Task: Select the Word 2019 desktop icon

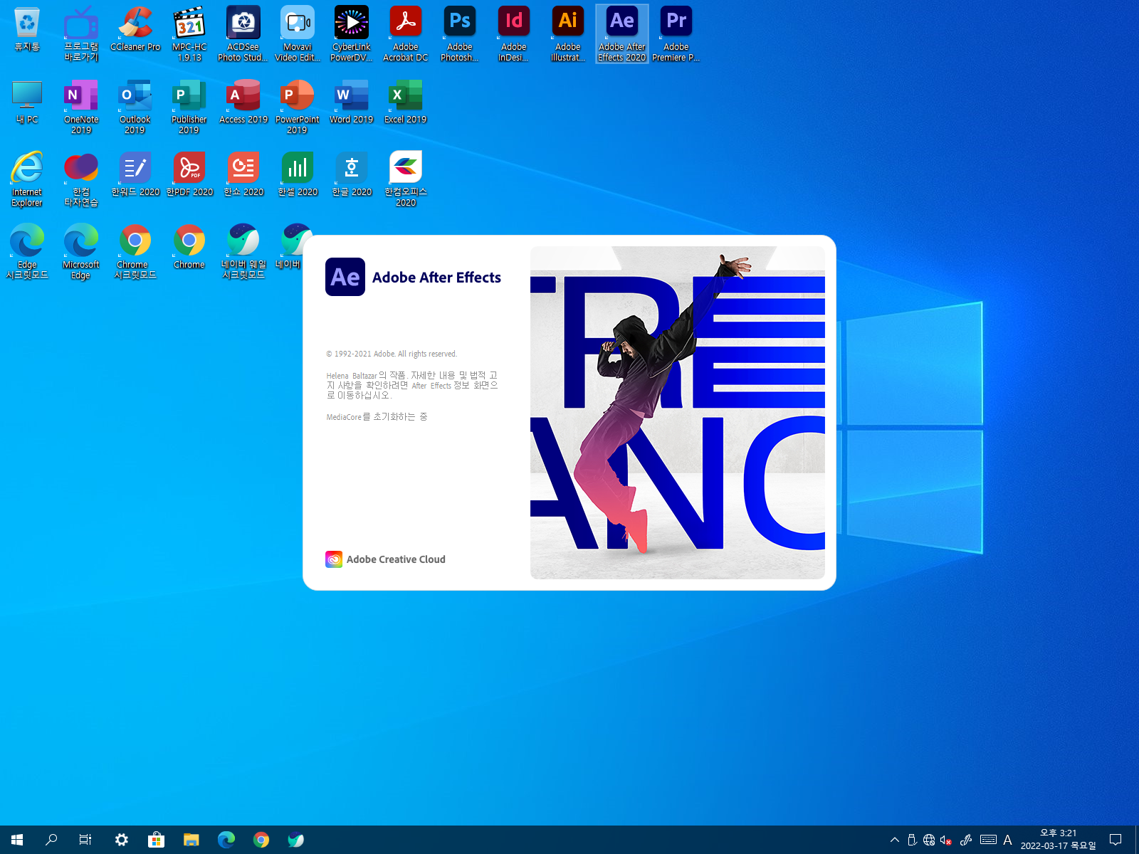Action: tap(352, 102)
